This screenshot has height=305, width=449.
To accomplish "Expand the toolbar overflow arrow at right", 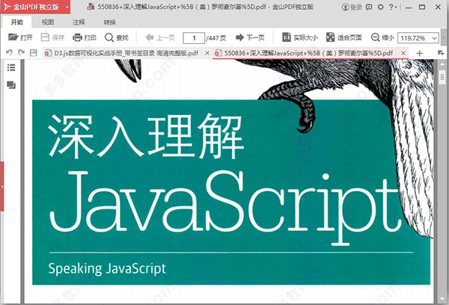I will (444, 37).
